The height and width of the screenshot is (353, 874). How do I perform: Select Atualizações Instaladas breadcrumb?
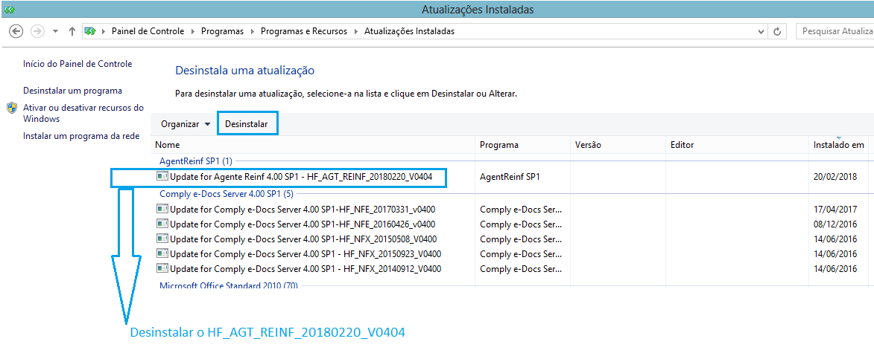coord(409,32)
